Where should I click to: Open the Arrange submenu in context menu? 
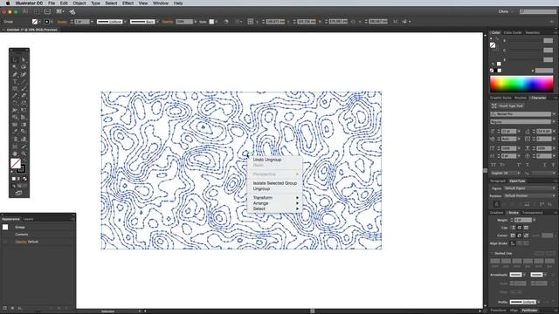pos(275,203)
